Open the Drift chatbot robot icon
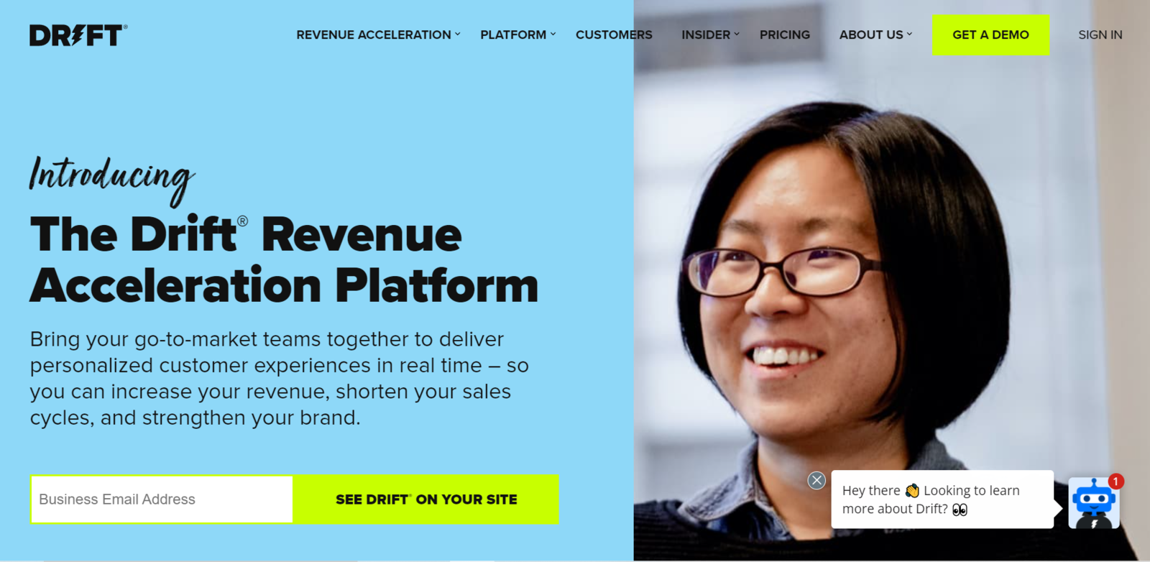The width and height of the screenshot is (1150, 562). 1094,503
